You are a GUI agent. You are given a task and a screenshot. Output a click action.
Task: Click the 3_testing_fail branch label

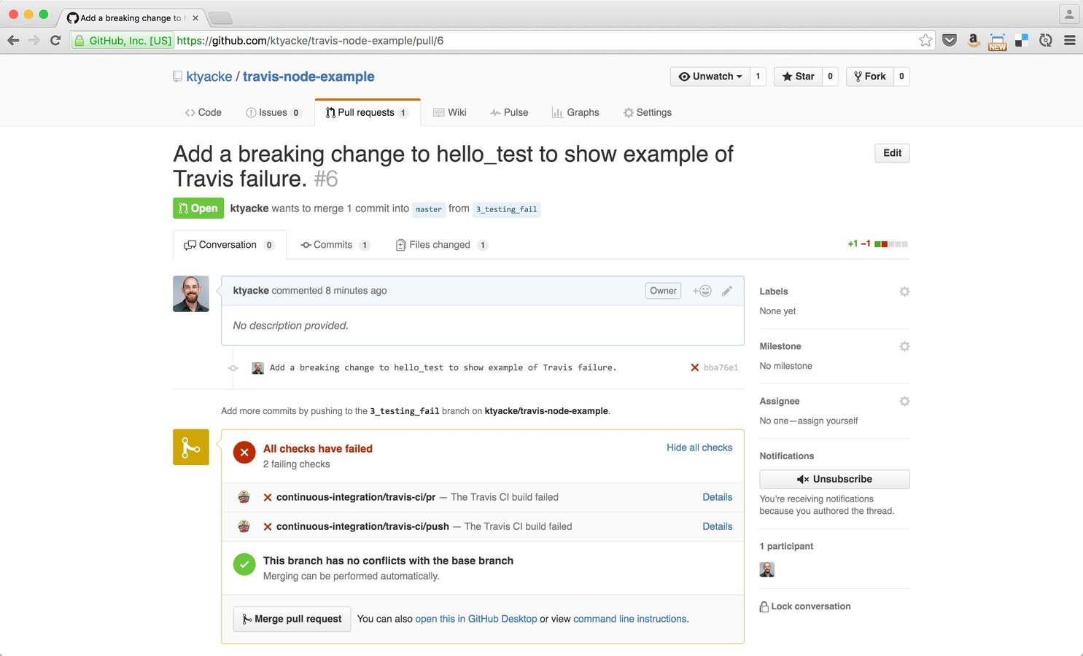pos(506,209)
